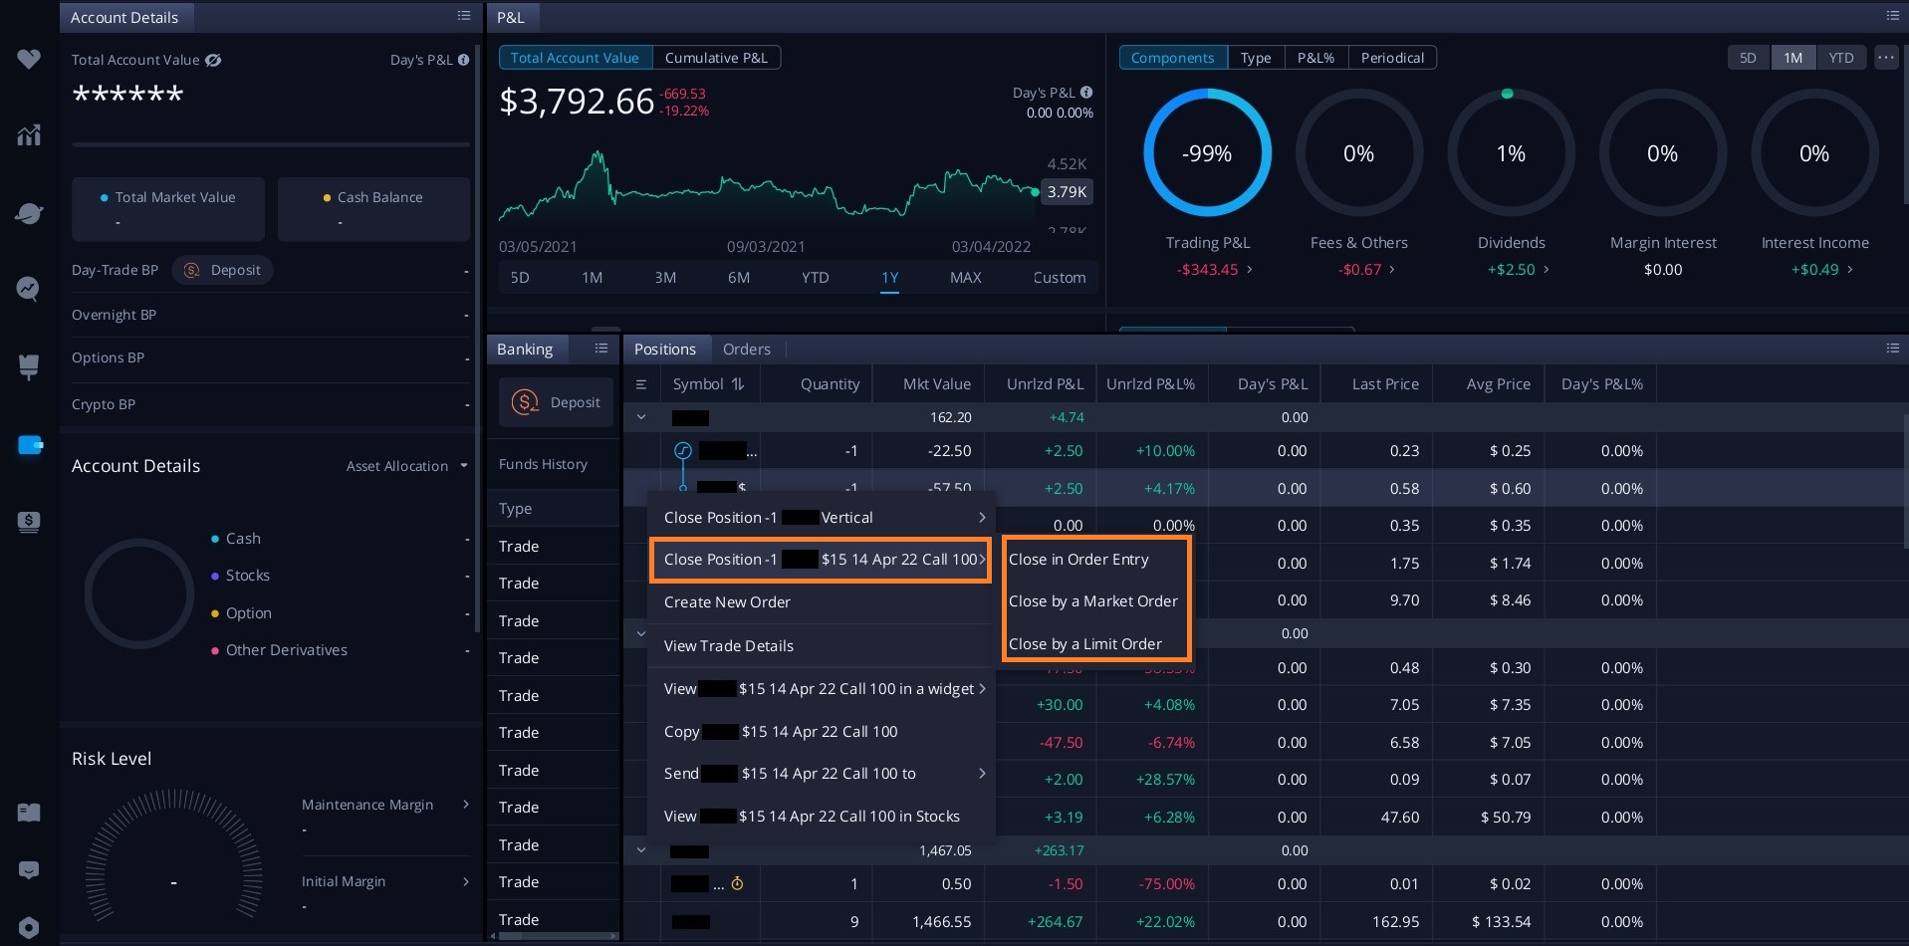
Task: Click the positions table column settings icon
Action: (x=641, y=384)
